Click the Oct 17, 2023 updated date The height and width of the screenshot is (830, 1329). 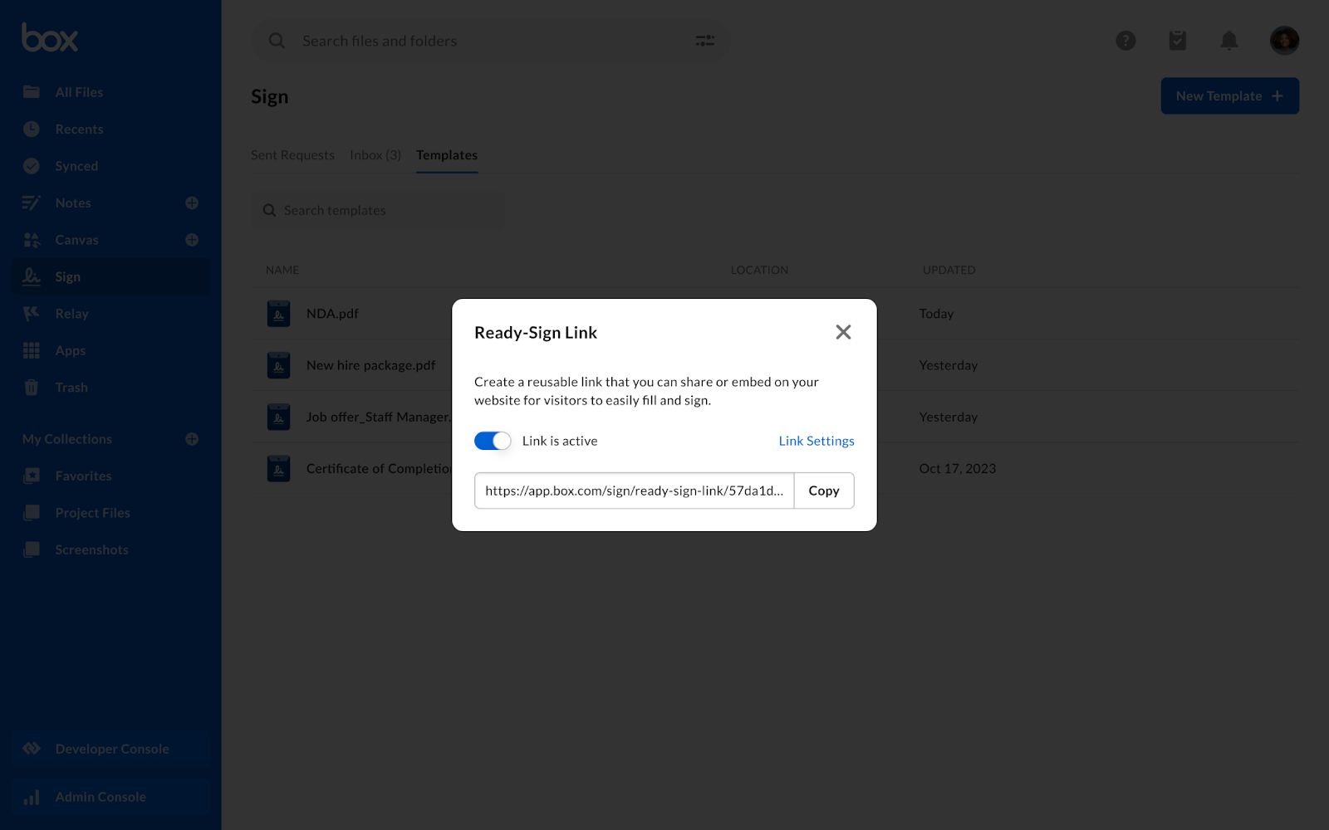(957, 469)
